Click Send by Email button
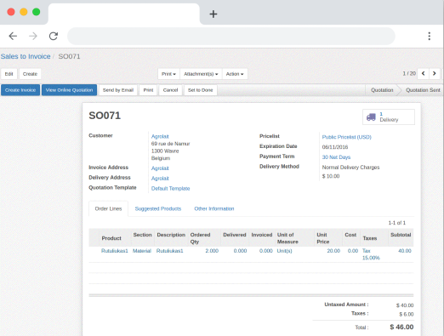Image resolution: width=444 pixels, height=336 pixels. tap(118, 90)
